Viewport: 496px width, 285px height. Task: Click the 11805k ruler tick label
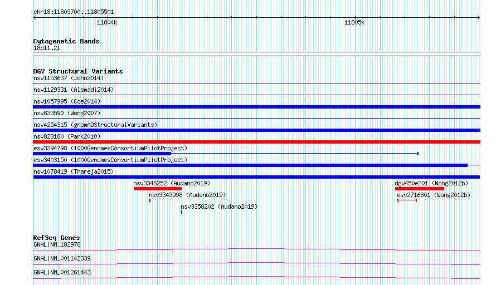pos(354,23)
